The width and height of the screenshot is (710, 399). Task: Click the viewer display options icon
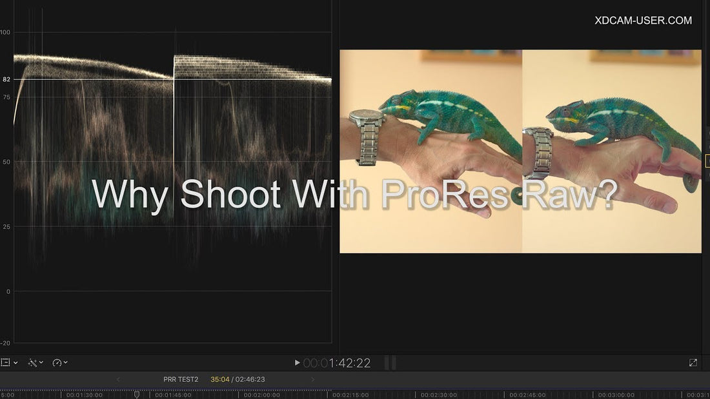point(6,362)
